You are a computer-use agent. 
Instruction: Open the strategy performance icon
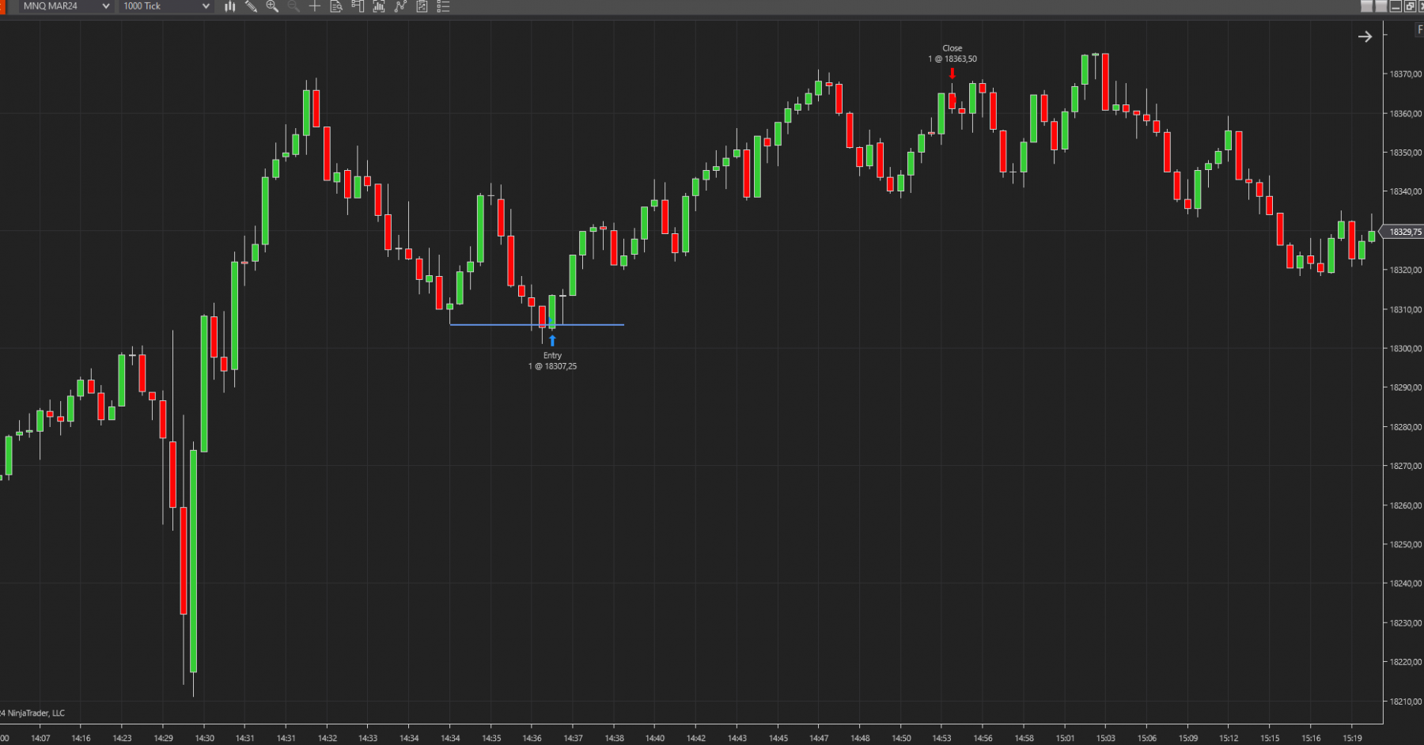(422, 6)
